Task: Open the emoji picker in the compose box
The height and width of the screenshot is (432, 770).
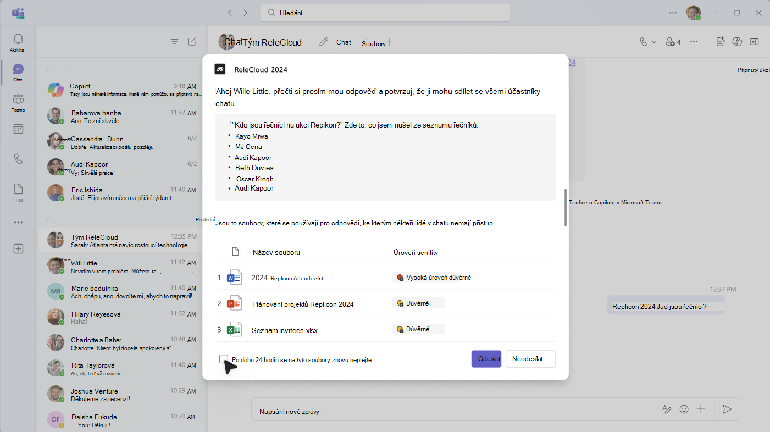Action: pos(684,409)
